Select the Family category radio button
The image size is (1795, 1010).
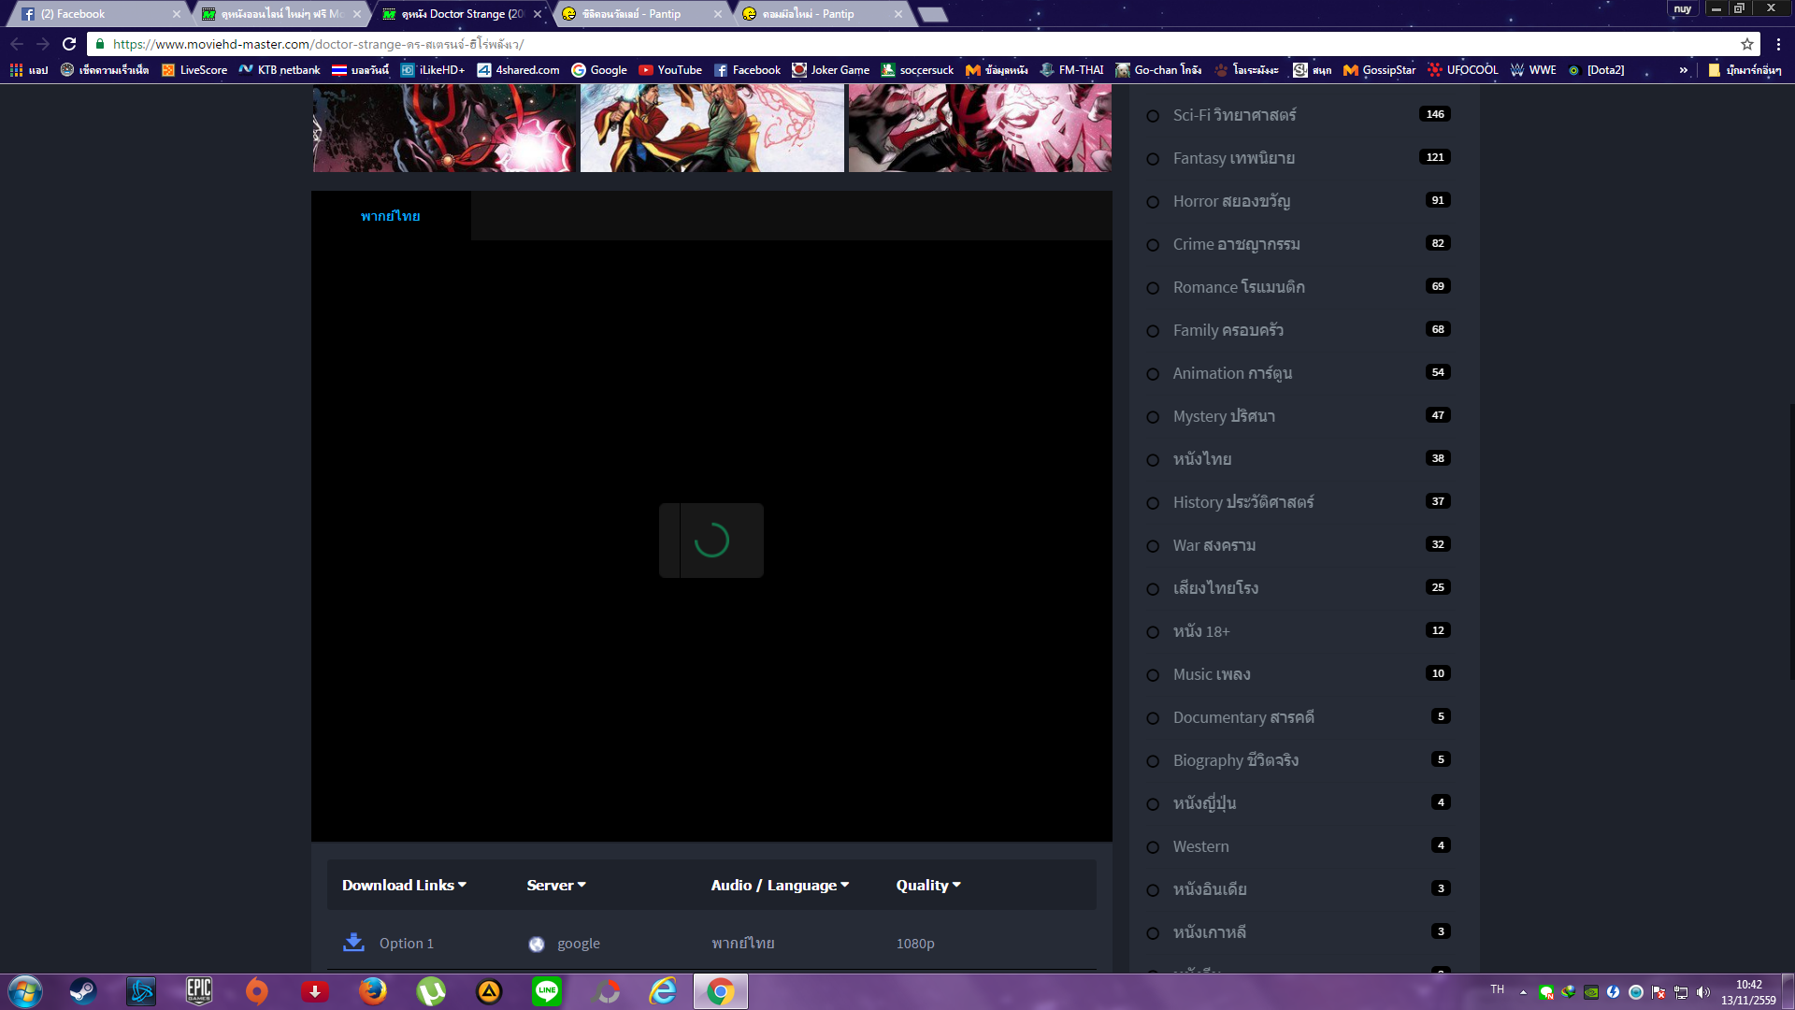coord(1153,331)
